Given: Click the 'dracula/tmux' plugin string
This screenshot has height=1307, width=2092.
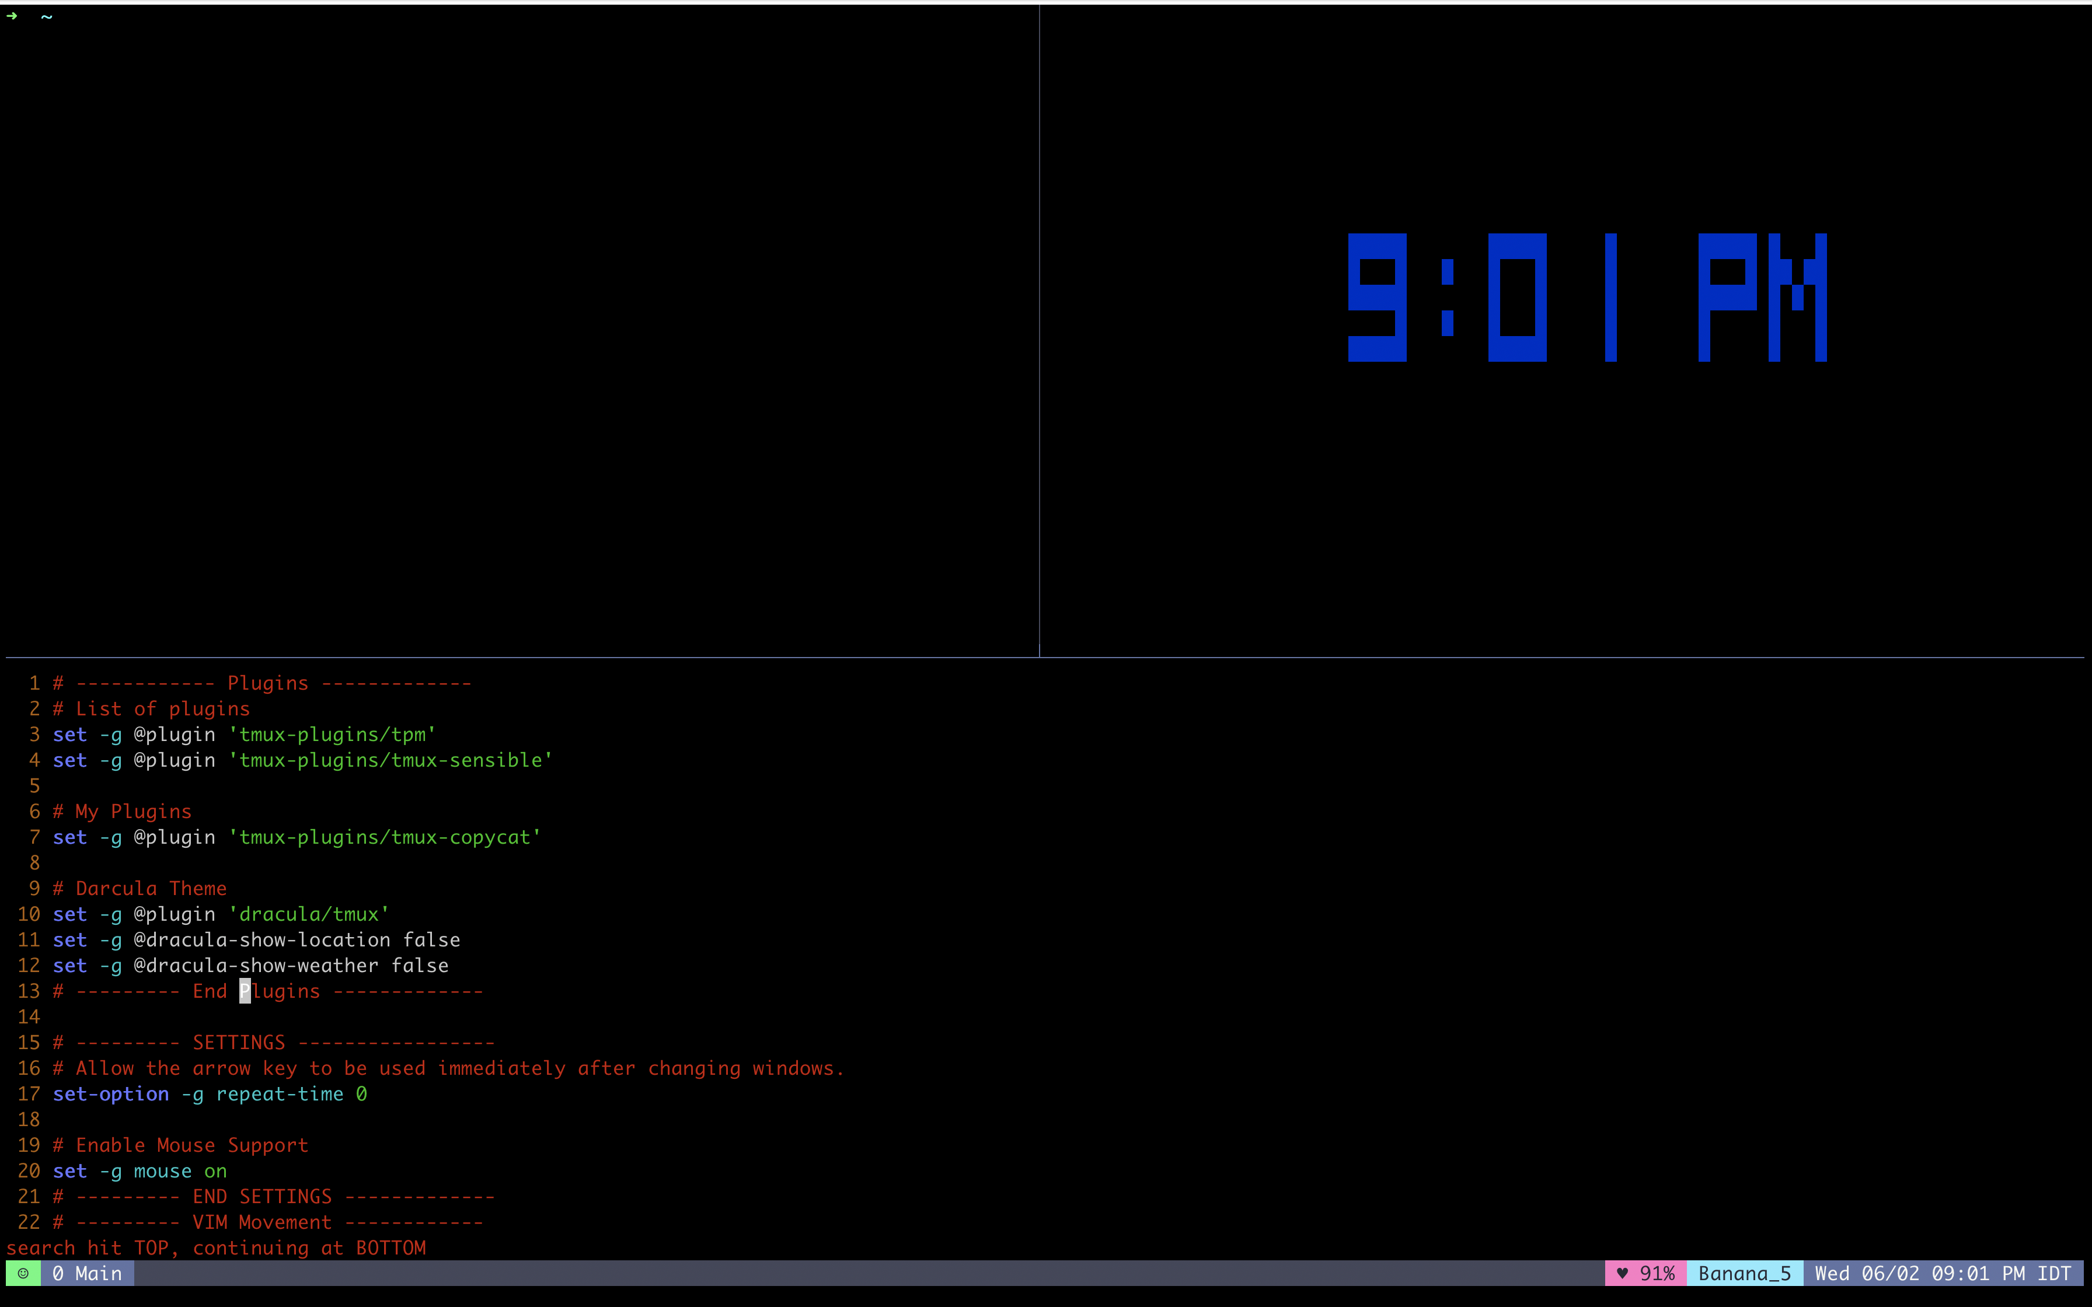Looking at the screenshot, I should (x=309, y=914).
